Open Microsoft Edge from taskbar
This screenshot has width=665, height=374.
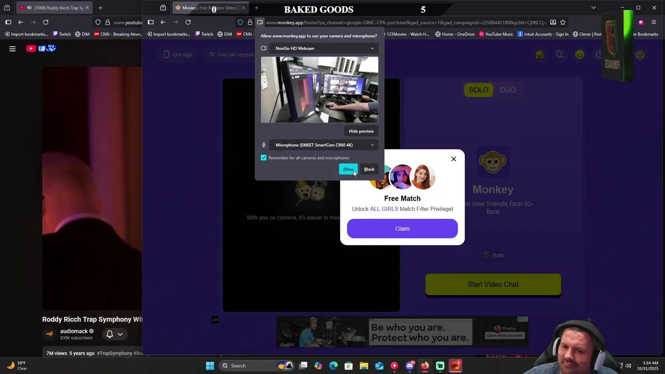[334, 366]
